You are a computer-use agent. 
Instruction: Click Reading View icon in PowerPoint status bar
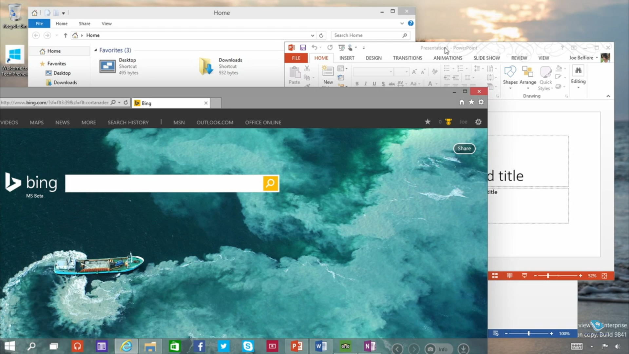tap(509, 276)
